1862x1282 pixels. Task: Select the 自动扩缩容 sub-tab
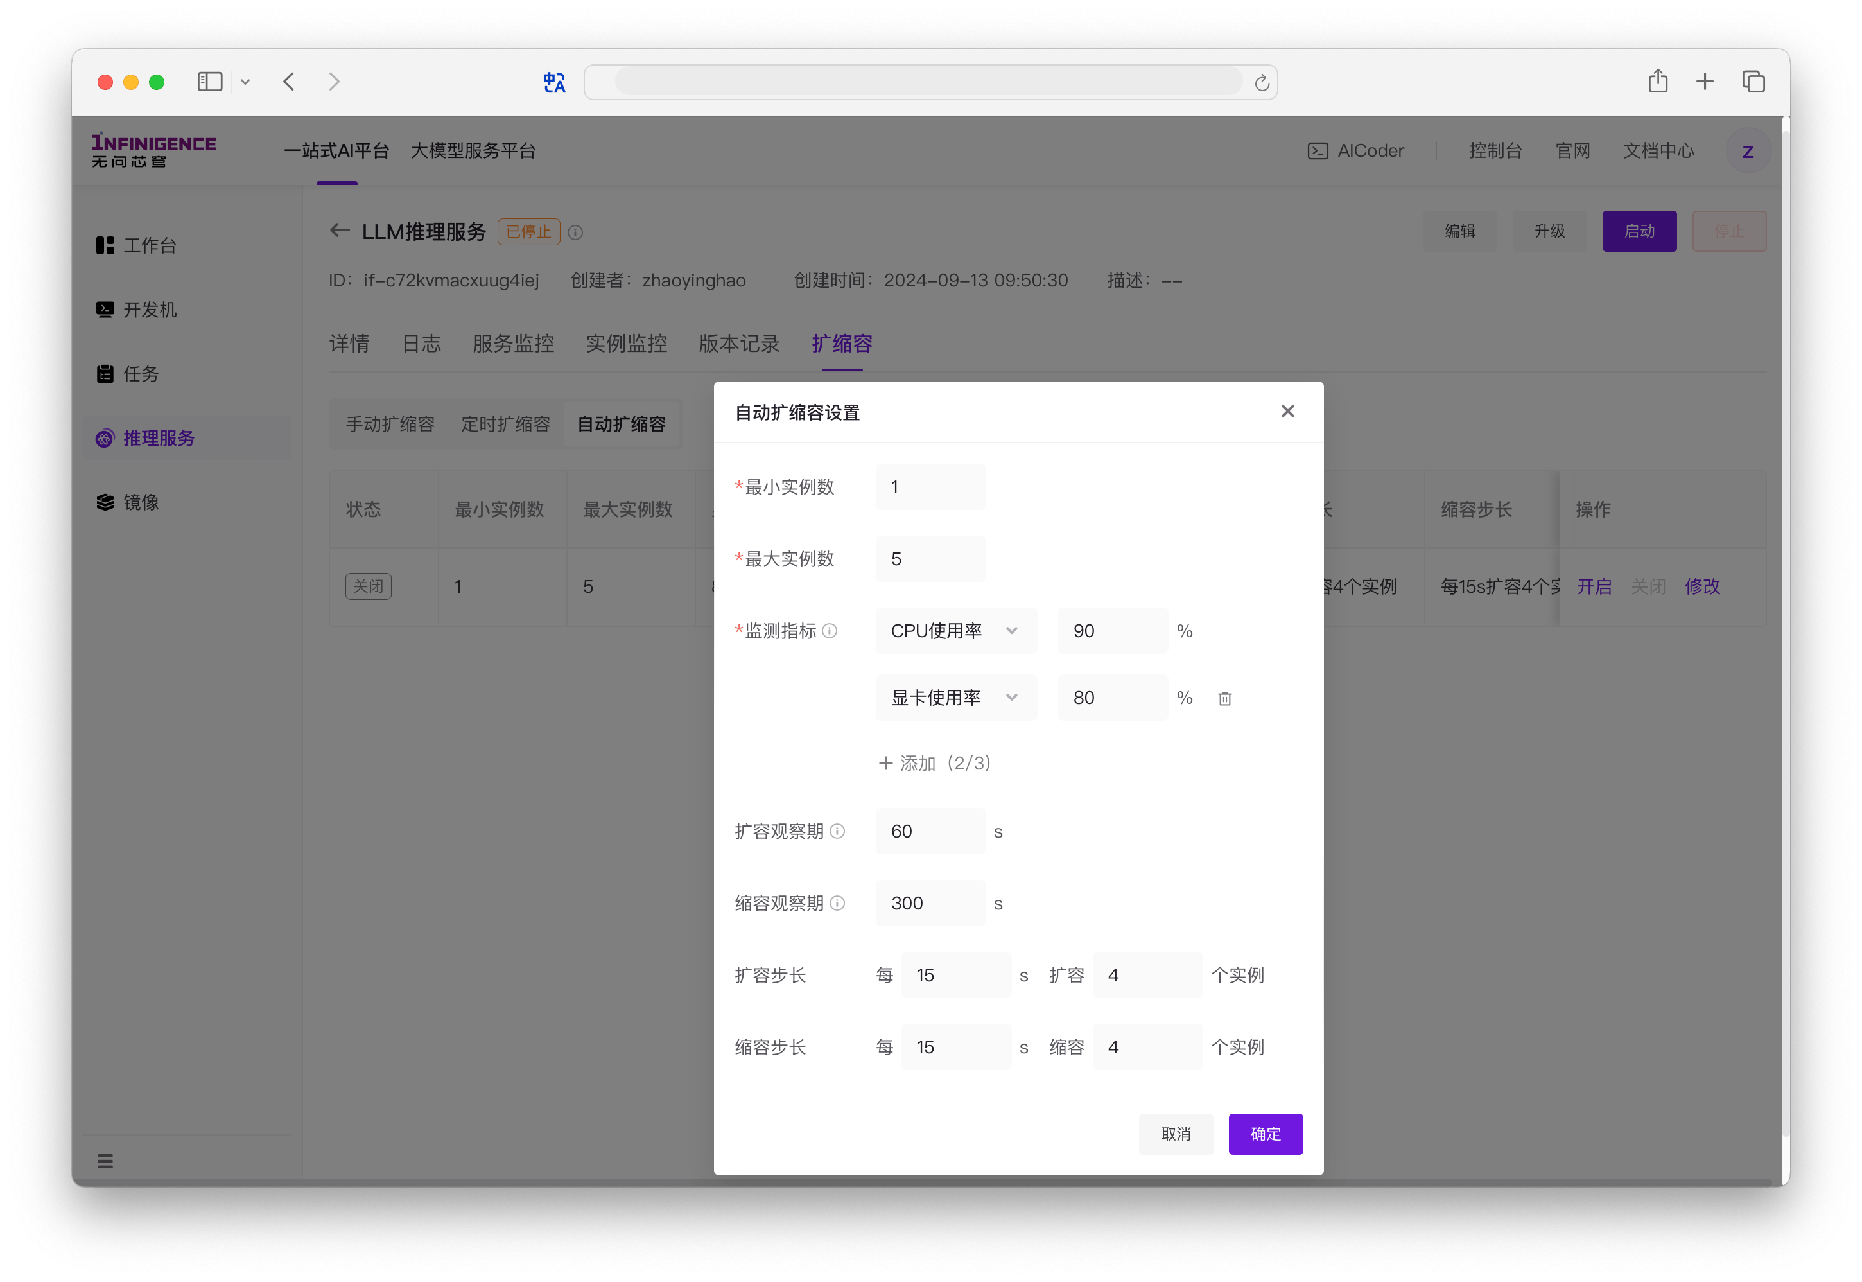(x=622, y=424)
